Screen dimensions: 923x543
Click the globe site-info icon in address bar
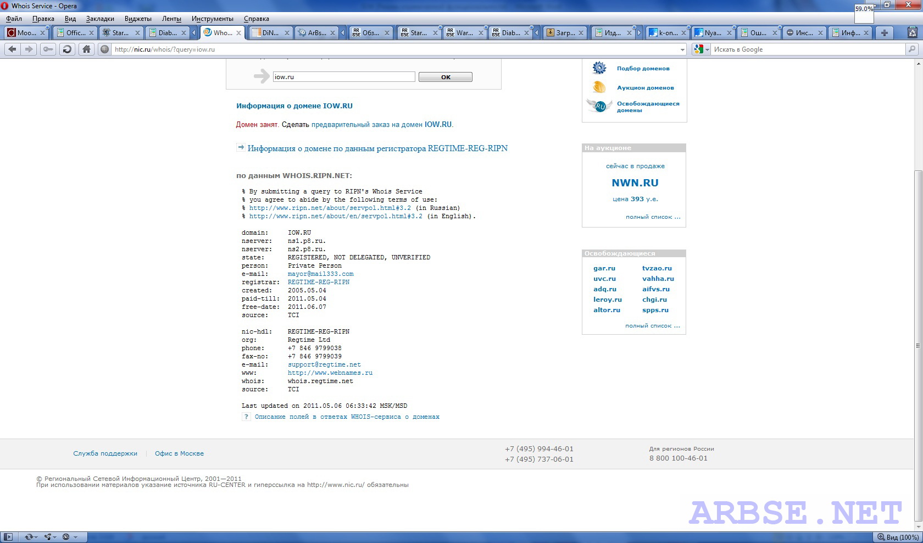[104, 49]
